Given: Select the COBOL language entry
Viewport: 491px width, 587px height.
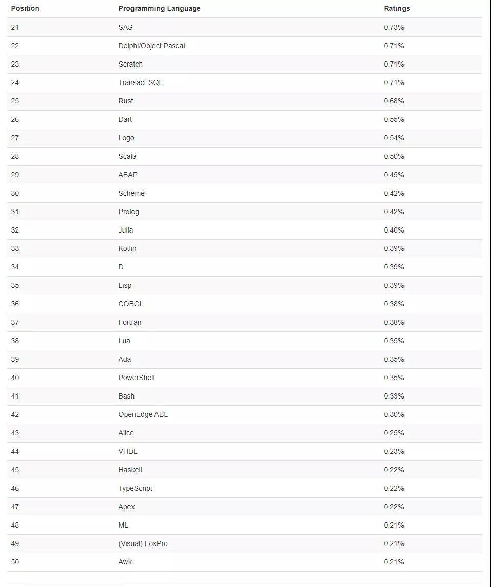Looking at the screenshot, I should coord(131,304).
